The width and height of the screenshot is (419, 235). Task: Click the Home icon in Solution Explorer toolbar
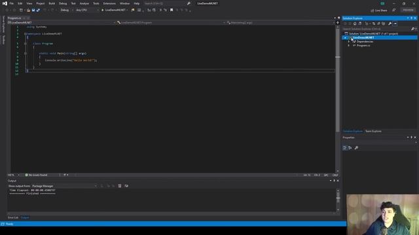[x=355, y=23]
